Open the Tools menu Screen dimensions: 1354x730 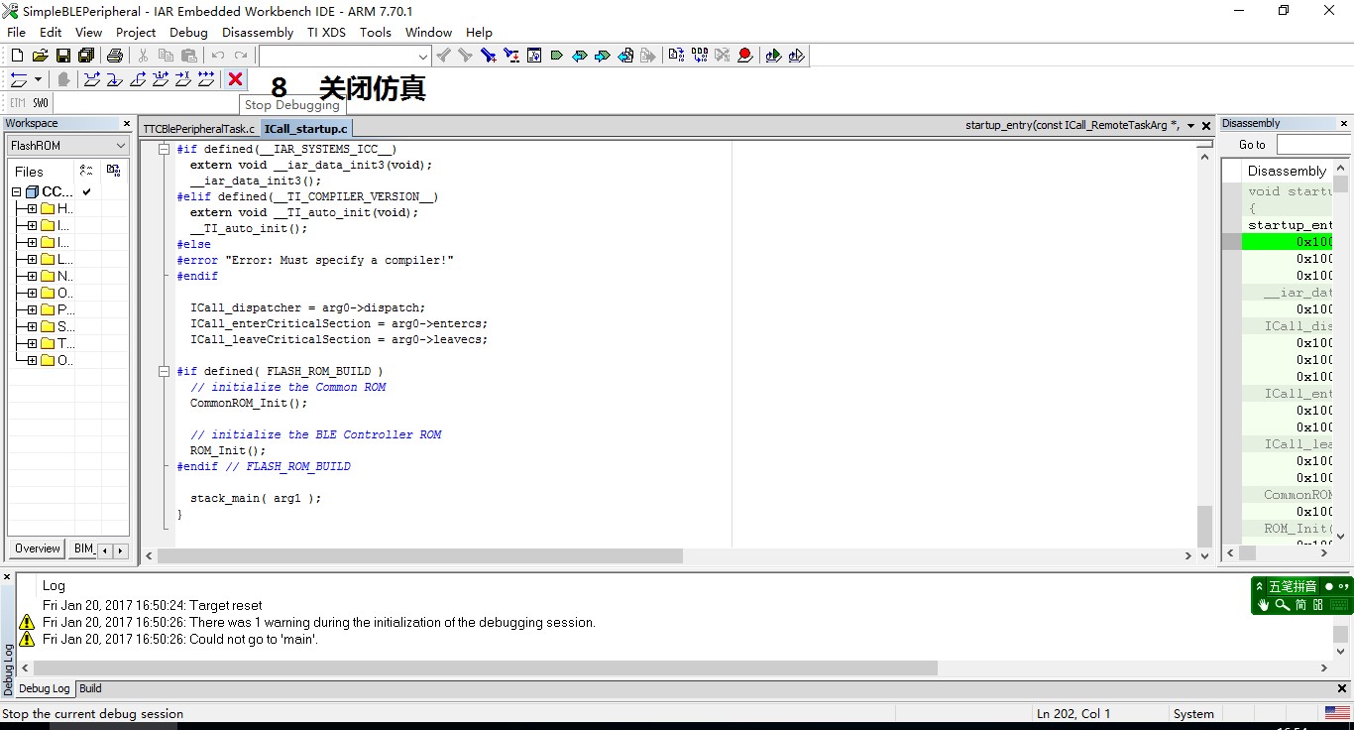pos(375,32)
